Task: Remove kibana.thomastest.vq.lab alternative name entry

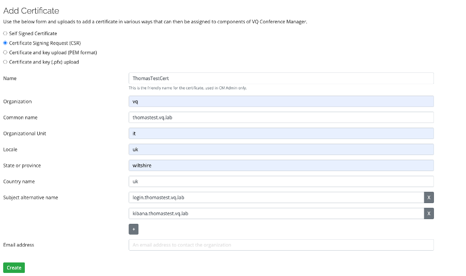Action: (x=429, y=213)
